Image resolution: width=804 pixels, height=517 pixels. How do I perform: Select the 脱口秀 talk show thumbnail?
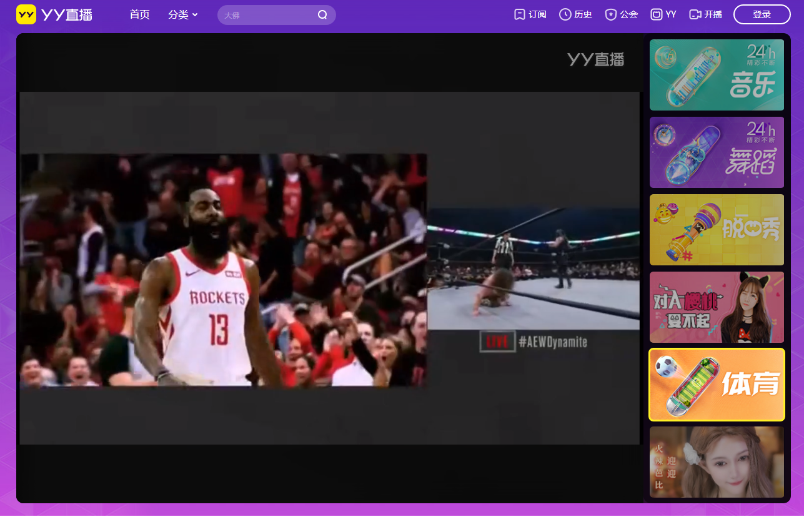(717, 230)
